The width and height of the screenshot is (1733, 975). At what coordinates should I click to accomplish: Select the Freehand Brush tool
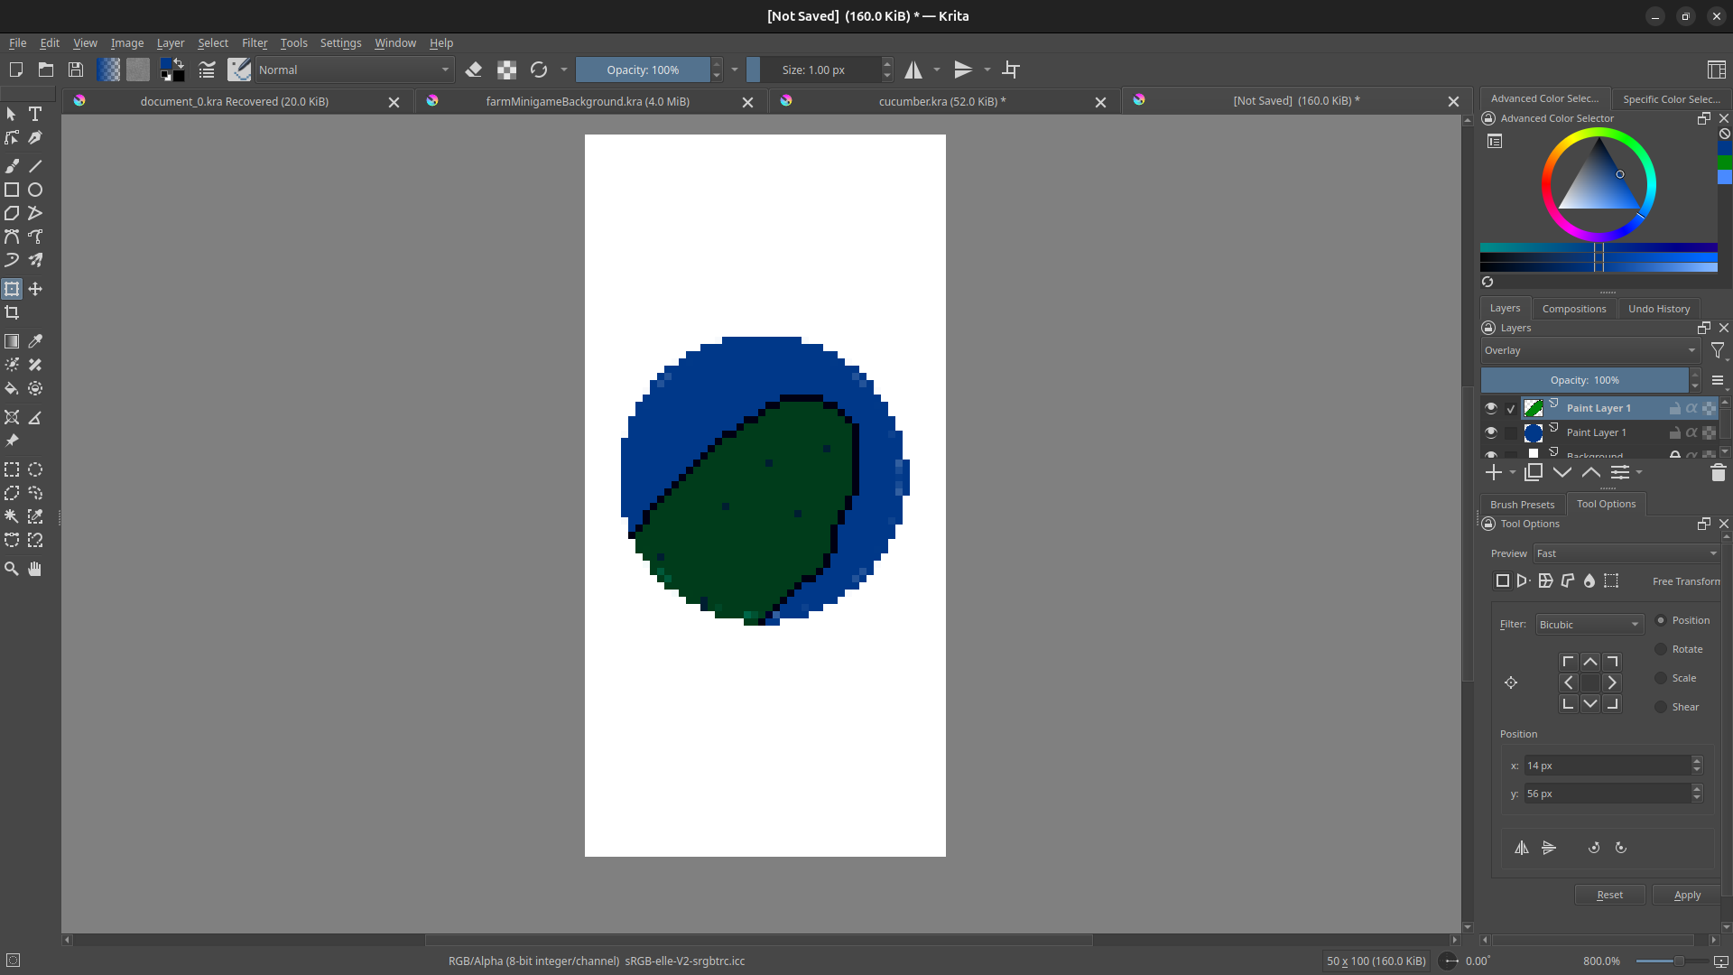[x=12, y=166]
